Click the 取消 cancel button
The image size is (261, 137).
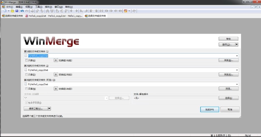coord(230,109)
